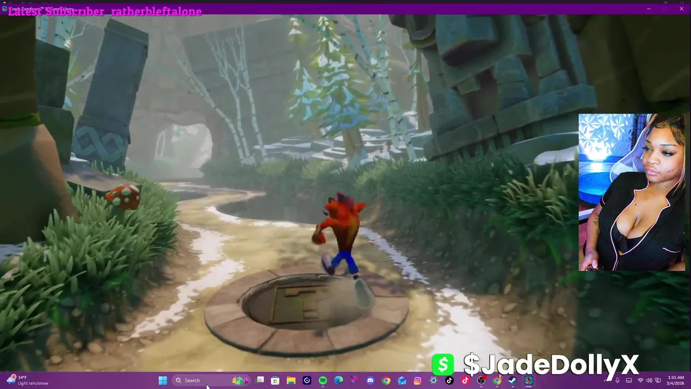
Task: Open the purple-red app icon next to Edge
Action: 354,380
